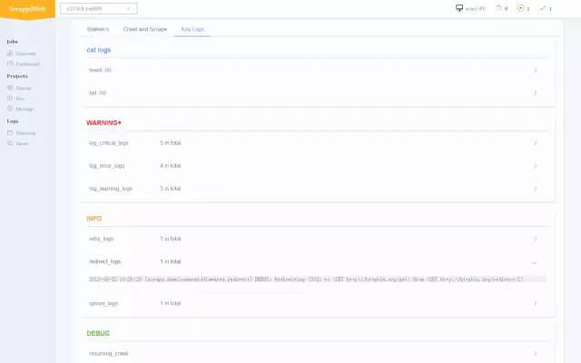Click the DEBUG section heading
Screen dimensions: 581x363
[98, 333]
